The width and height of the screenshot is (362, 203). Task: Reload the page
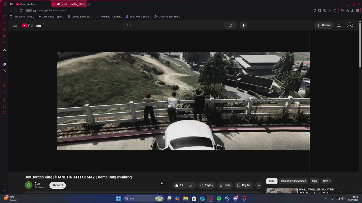21,10
